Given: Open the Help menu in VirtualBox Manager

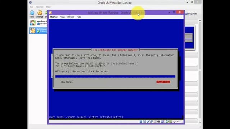Looking at the screenshot, I should pyautogui.click(x=49, y=7).
